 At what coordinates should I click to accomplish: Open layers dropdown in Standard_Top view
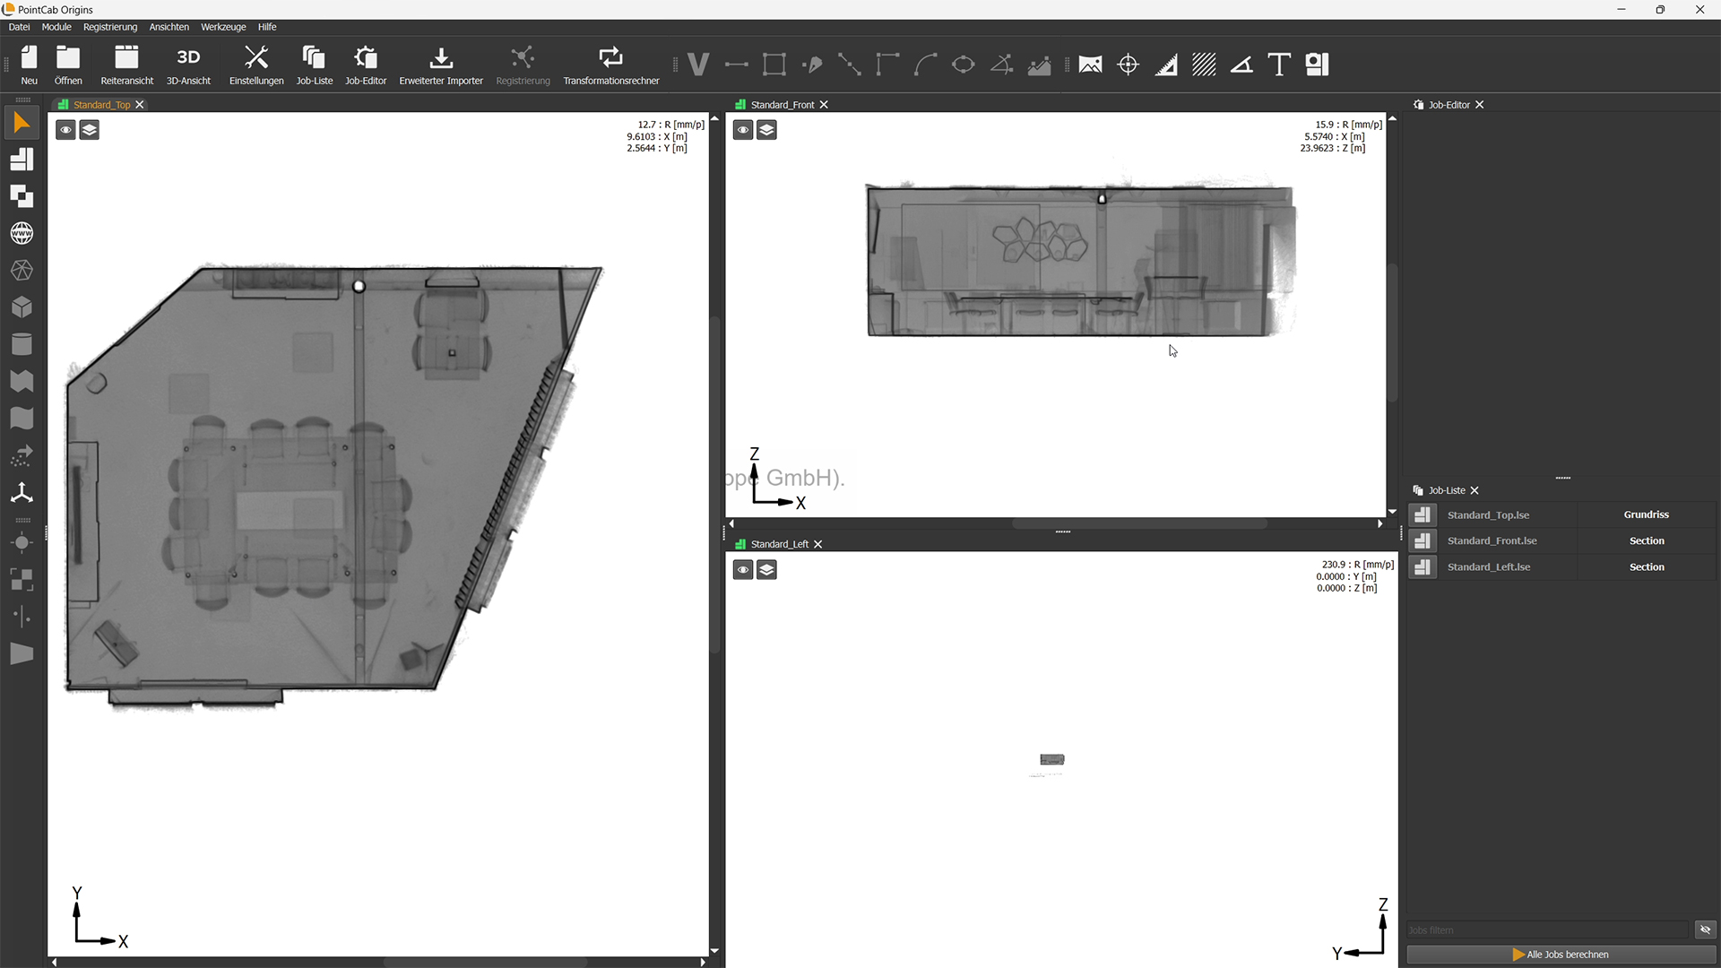click(90, 131)
